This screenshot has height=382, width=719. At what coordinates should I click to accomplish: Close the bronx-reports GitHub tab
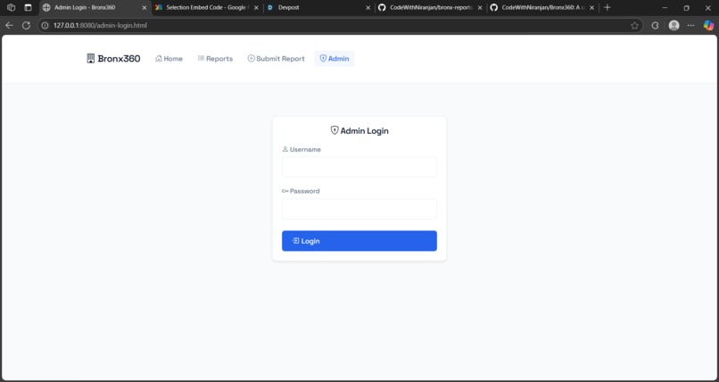[480, 8]
